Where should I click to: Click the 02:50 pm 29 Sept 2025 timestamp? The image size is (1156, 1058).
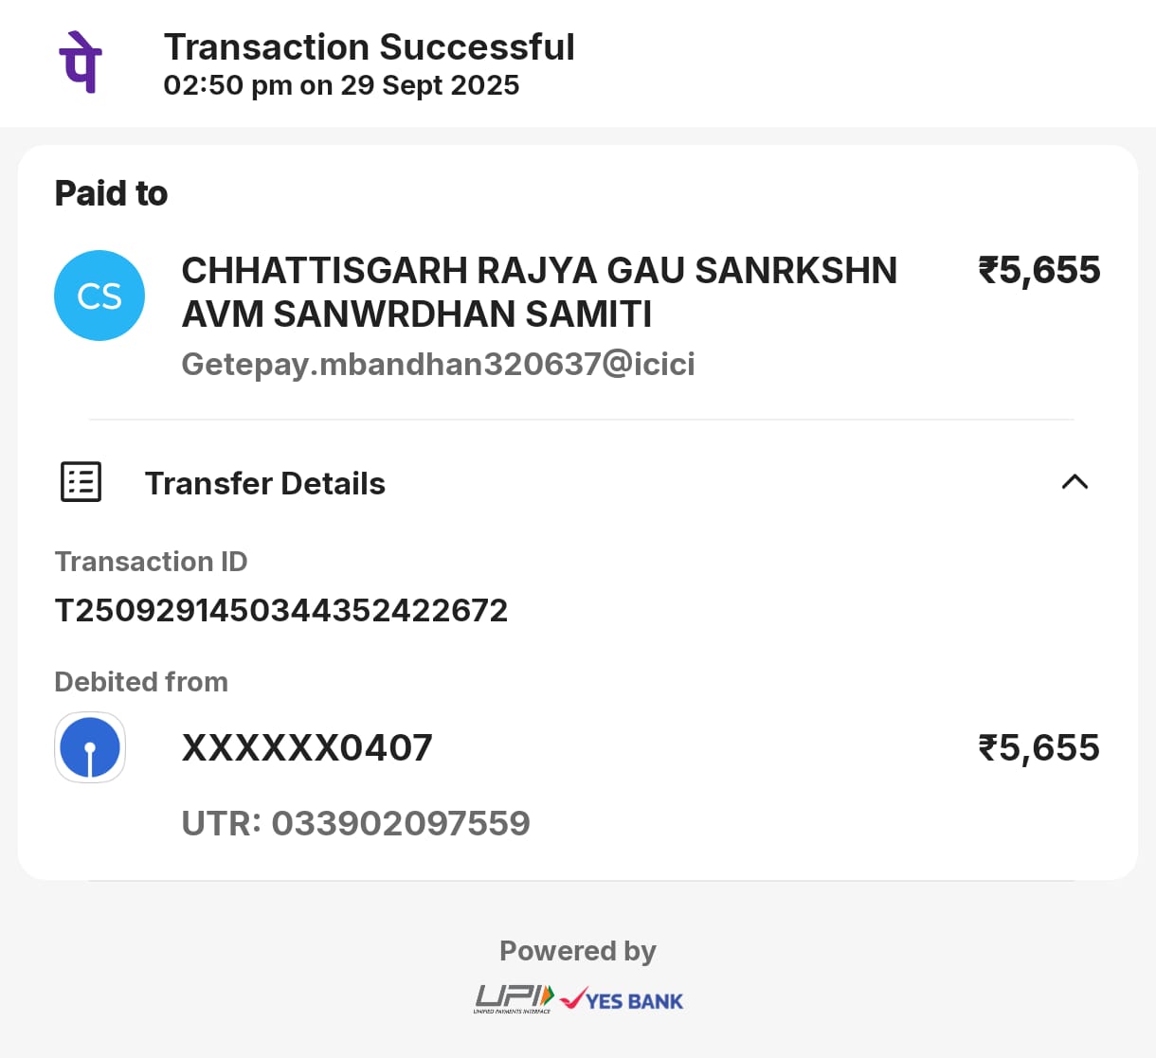point(341,85)
